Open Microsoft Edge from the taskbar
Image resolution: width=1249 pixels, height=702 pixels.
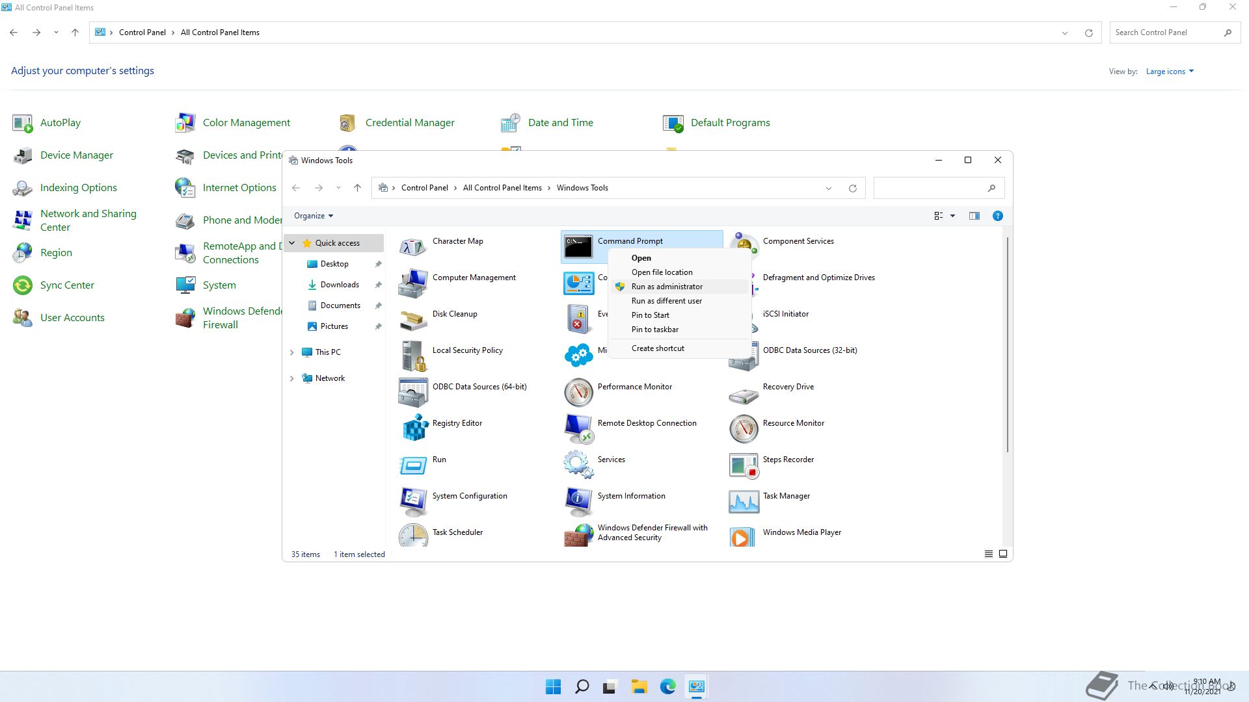coord(667,686)
